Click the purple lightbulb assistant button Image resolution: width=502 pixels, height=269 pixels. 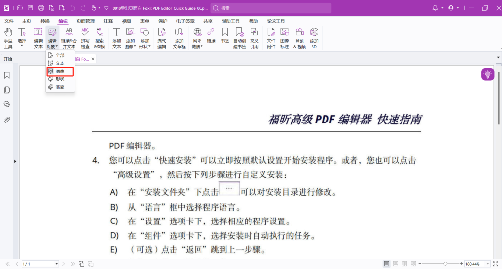click(488, 74)
